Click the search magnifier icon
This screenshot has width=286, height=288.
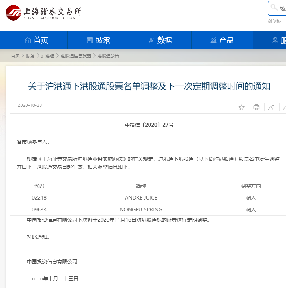274,8
